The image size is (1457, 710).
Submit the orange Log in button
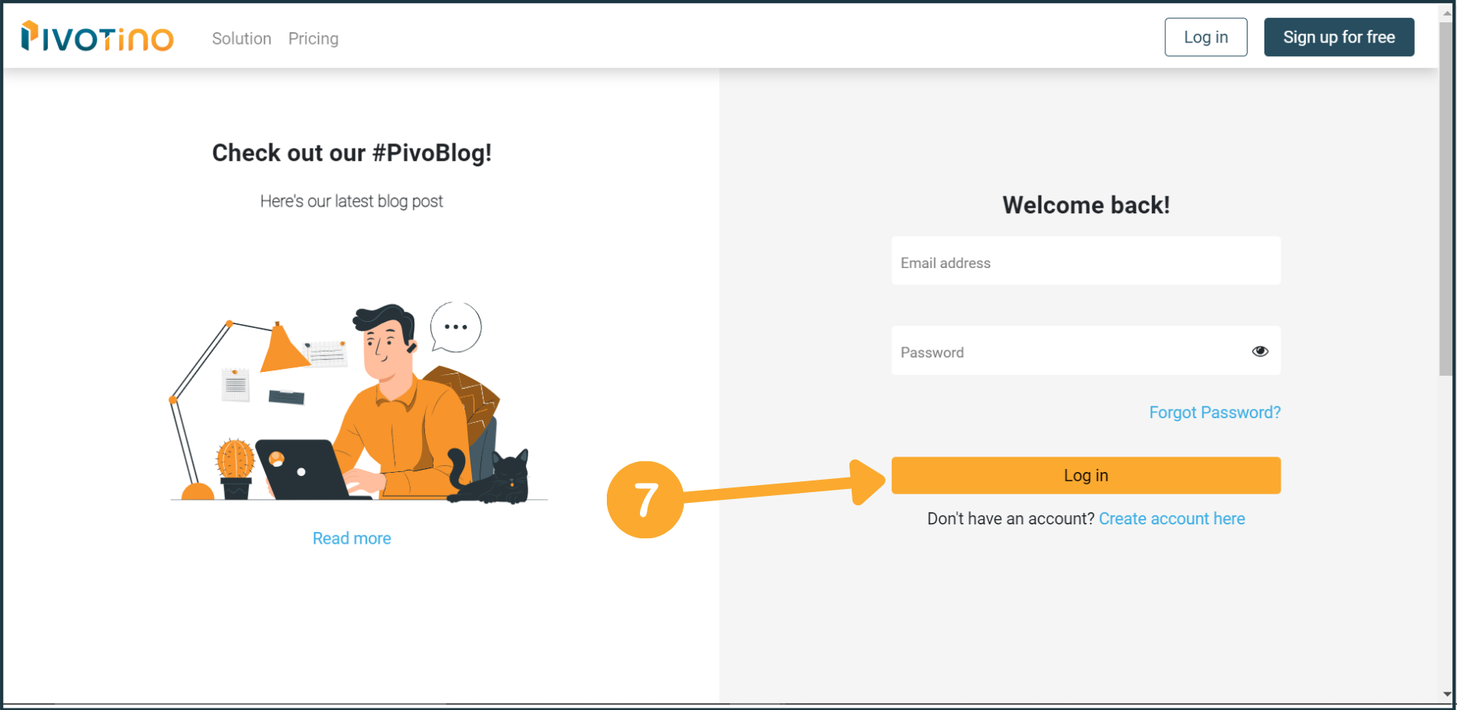click(1086, 475)
